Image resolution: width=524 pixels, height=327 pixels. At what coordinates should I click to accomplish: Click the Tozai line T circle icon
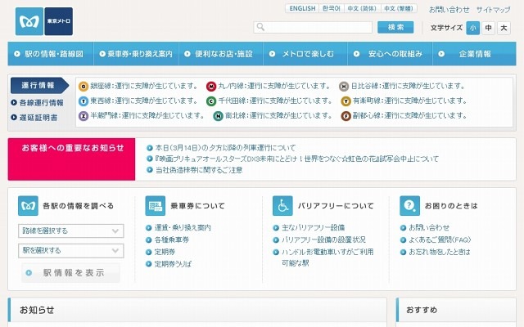pos(84,101)
